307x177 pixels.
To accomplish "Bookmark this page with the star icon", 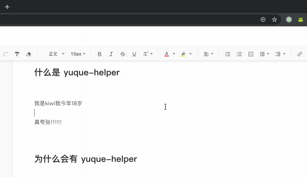I will click(274, 19).
